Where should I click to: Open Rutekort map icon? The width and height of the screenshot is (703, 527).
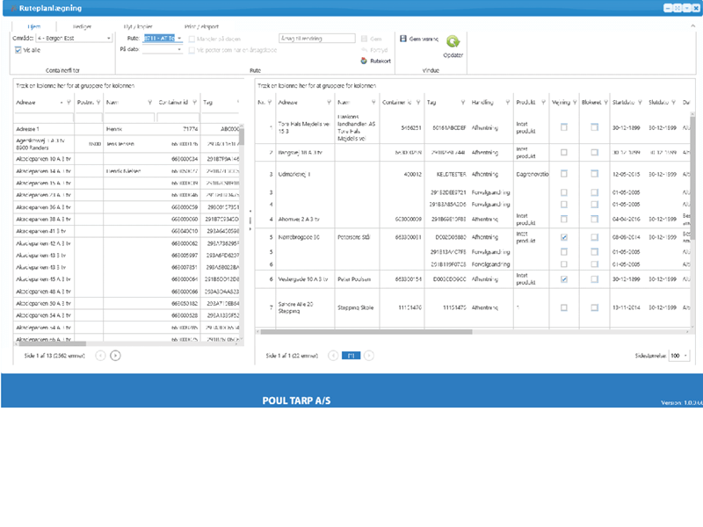364,61
